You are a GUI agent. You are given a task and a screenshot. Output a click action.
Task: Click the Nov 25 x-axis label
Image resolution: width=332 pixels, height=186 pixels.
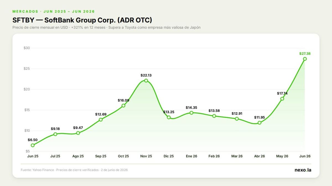click(x=146, y=156)
